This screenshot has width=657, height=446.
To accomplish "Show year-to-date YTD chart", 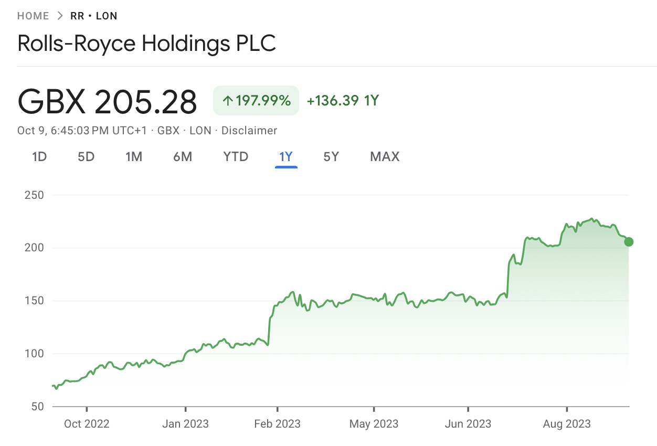I will click(x=236, y=156).
